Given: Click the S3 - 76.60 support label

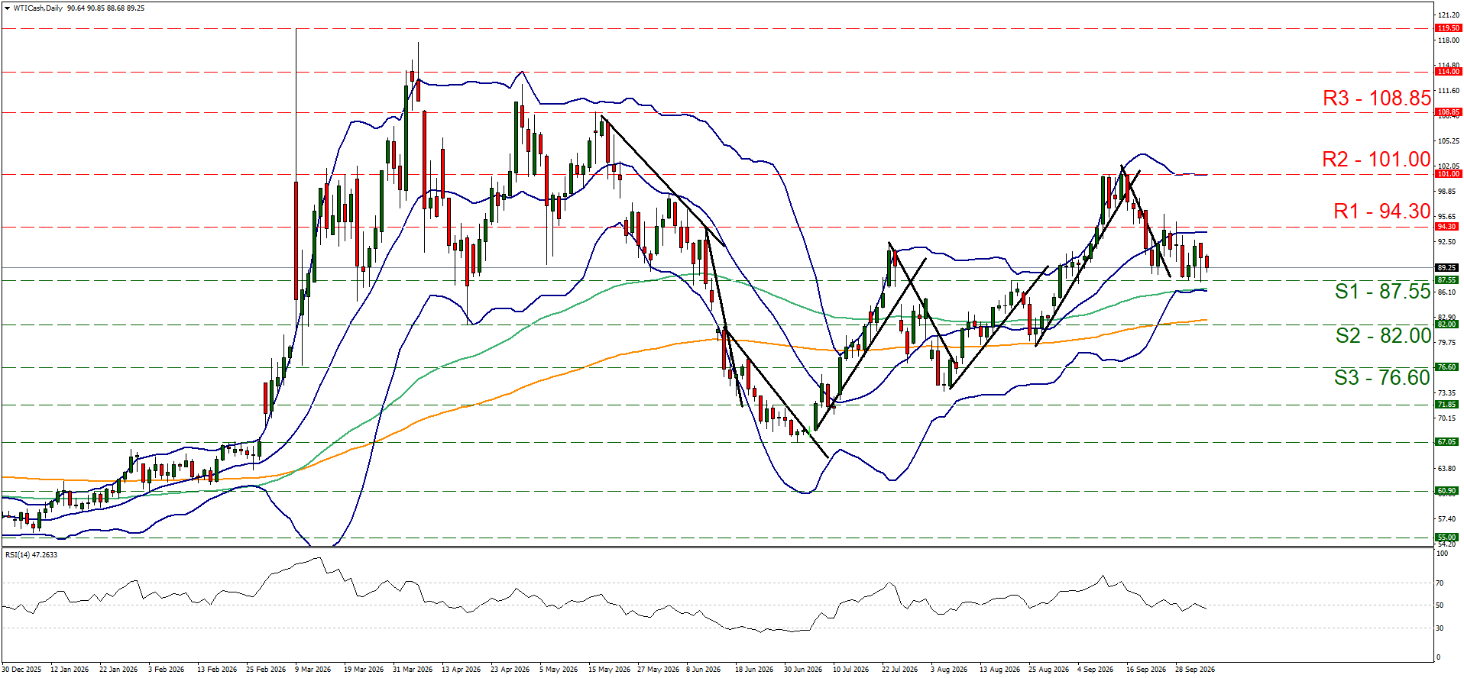Looking at the screenshot, I should coord(1382,377).
